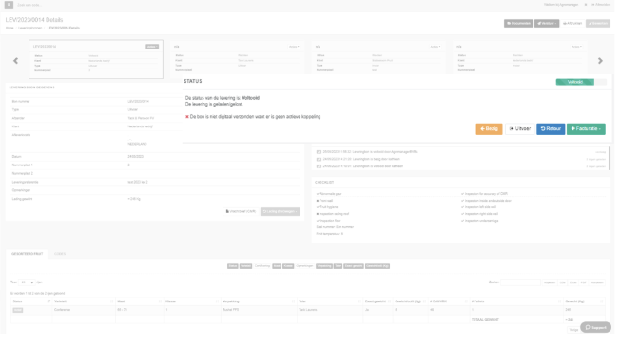Go to the next delivery note card
This screenshot has width=620, height=350.
click(600, 61)
